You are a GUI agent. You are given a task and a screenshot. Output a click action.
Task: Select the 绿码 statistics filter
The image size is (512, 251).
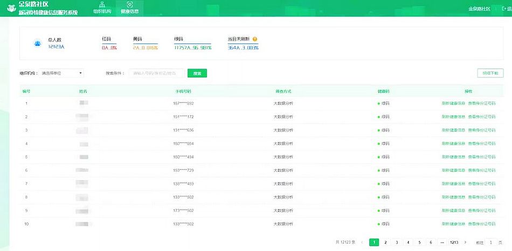(192, 44)
